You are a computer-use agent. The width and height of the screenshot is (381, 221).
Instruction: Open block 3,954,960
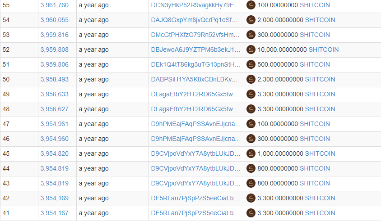(x=55, y=139)
